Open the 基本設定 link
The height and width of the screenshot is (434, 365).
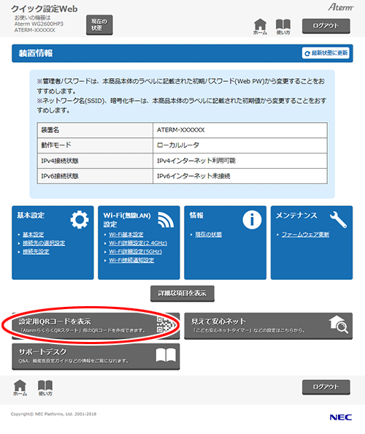(33, 235)
